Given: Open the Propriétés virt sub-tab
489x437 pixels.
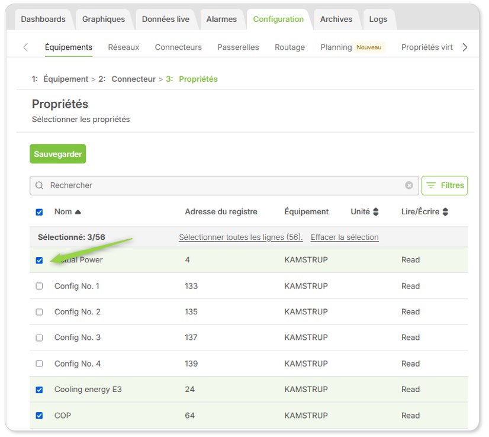Looking at the screenshot, I should (427, 47).
